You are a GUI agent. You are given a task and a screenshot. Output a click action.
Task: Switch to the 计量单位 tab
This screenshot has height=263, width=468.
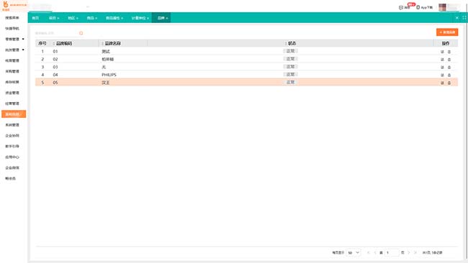(x=140, y=18)
